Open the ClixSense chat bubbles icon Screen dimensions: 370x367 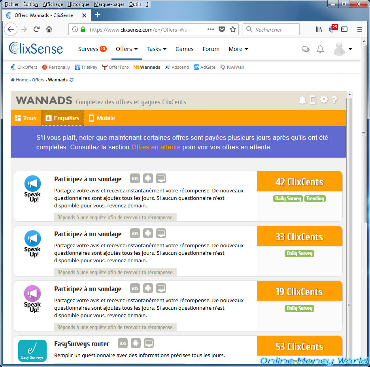tap(305, 49)
